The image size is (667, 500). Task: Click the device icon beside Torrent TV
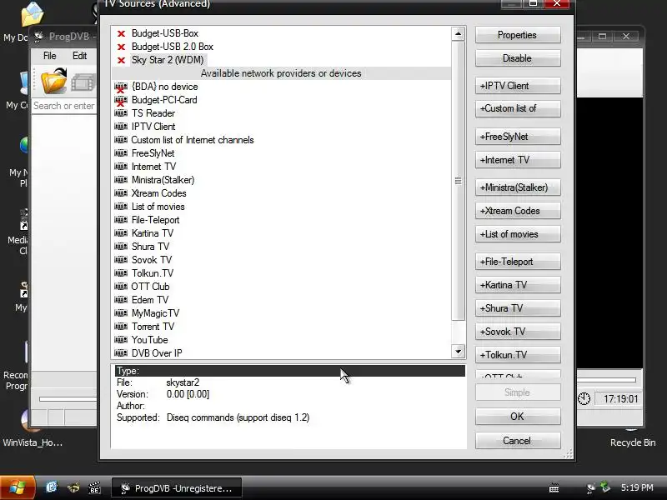click(x=121, y=327)
